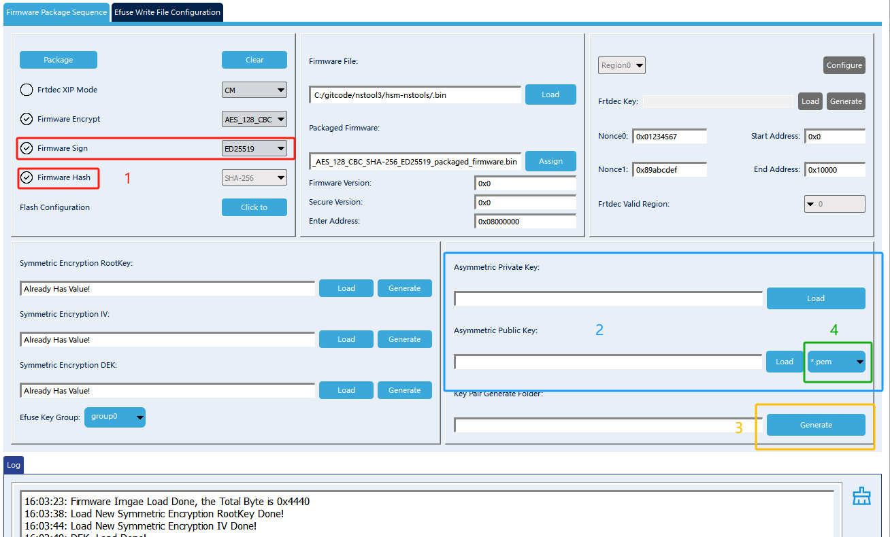Generate the Symmetric Encryption IV

tap(405, 339)
